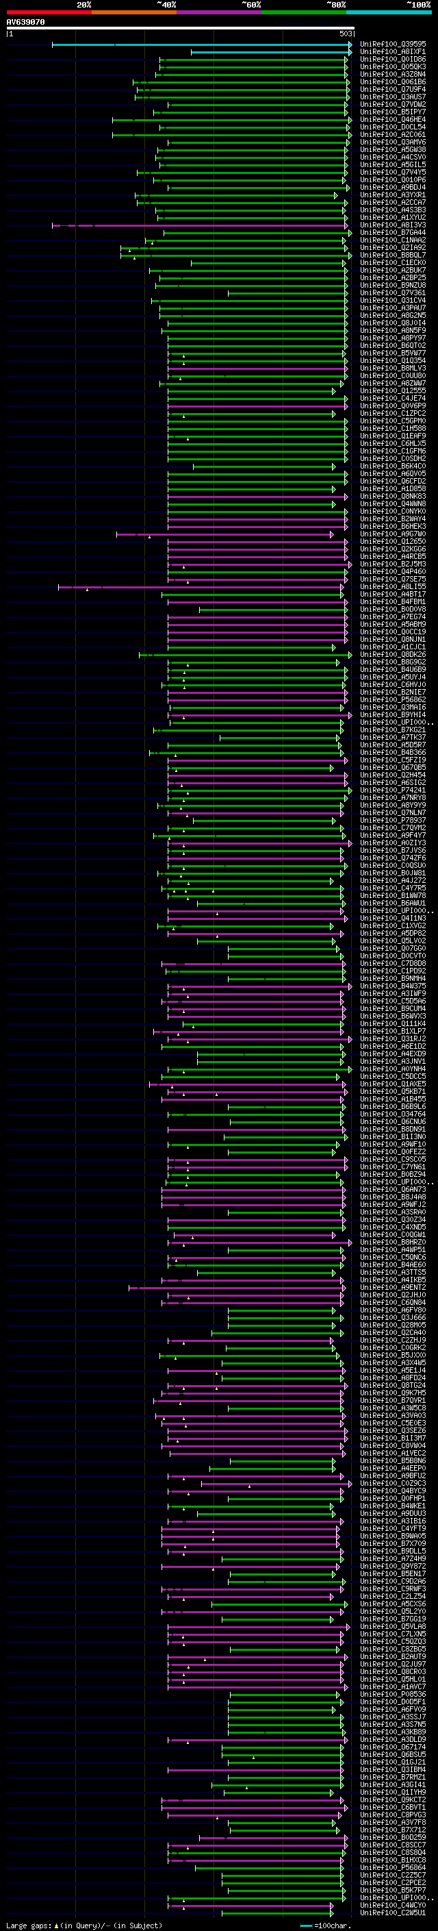The width and height of the screenshot is (438, 1931).
Task: Select the label UniRef100_A3PAU7
Action: click(393, 308)
